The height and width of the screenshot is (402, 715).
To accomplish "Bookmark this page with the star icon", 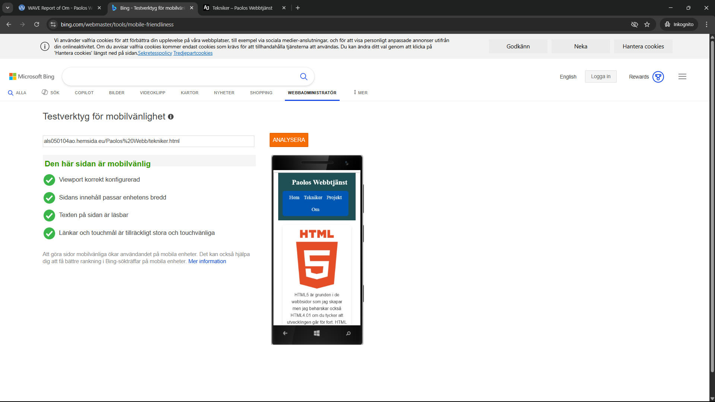I will tap(647, 25).
